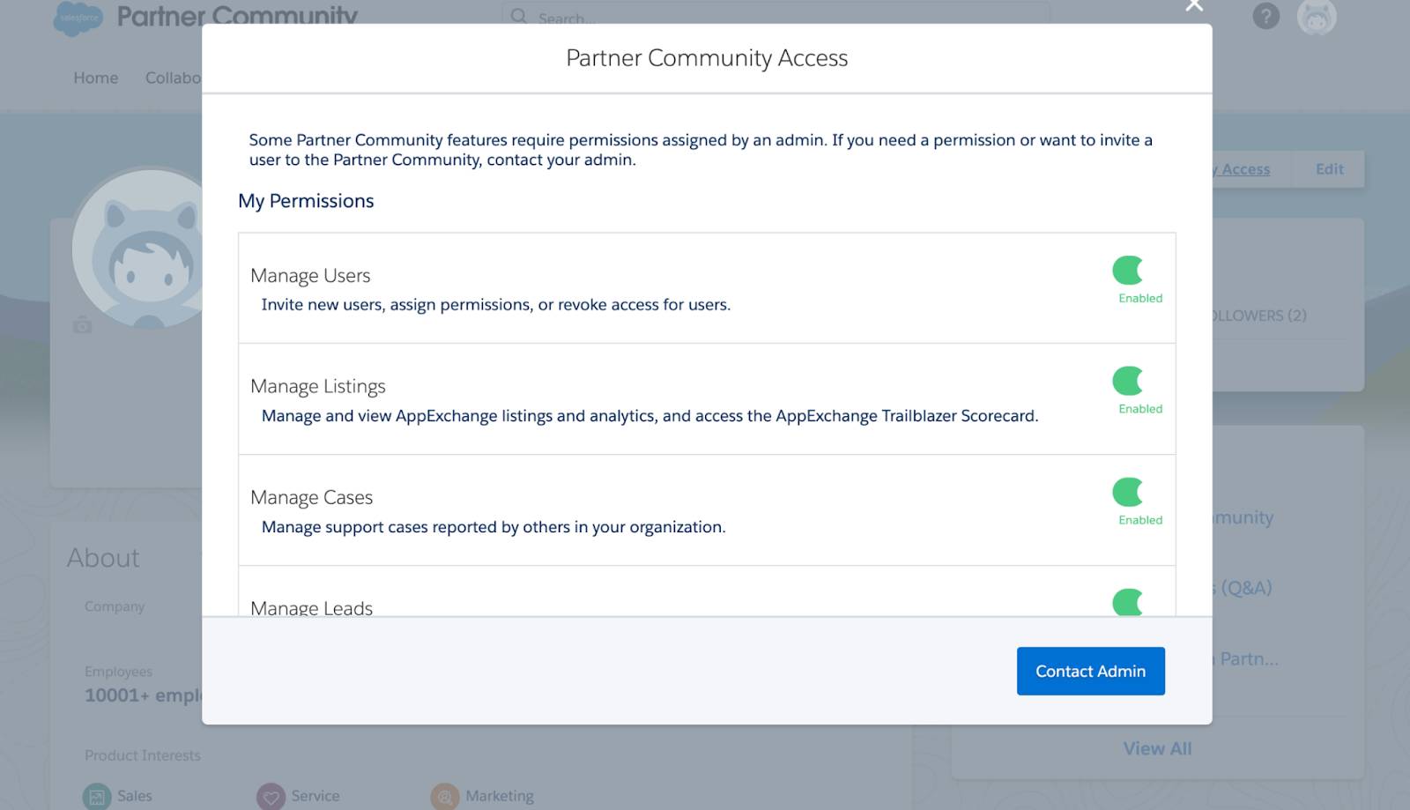Click the AppExchange listings description text
The height and width of the screenshot is (810, 1410).
coord(650,416)
